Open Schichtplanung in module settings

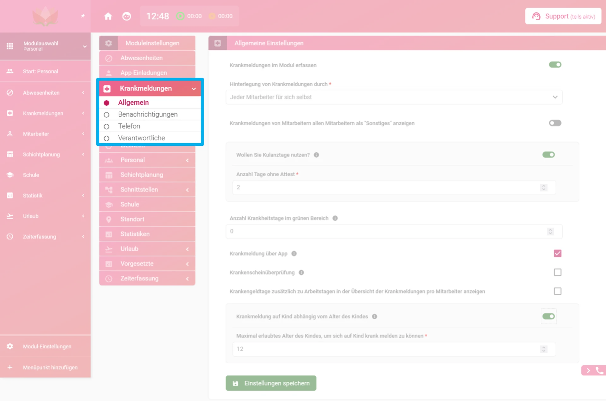coord(147,175)
